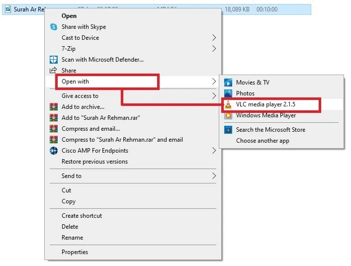Click the WinRAR icon next to Add to archive...
Viewport: 351px width, 266px height.
pos(54,107)
